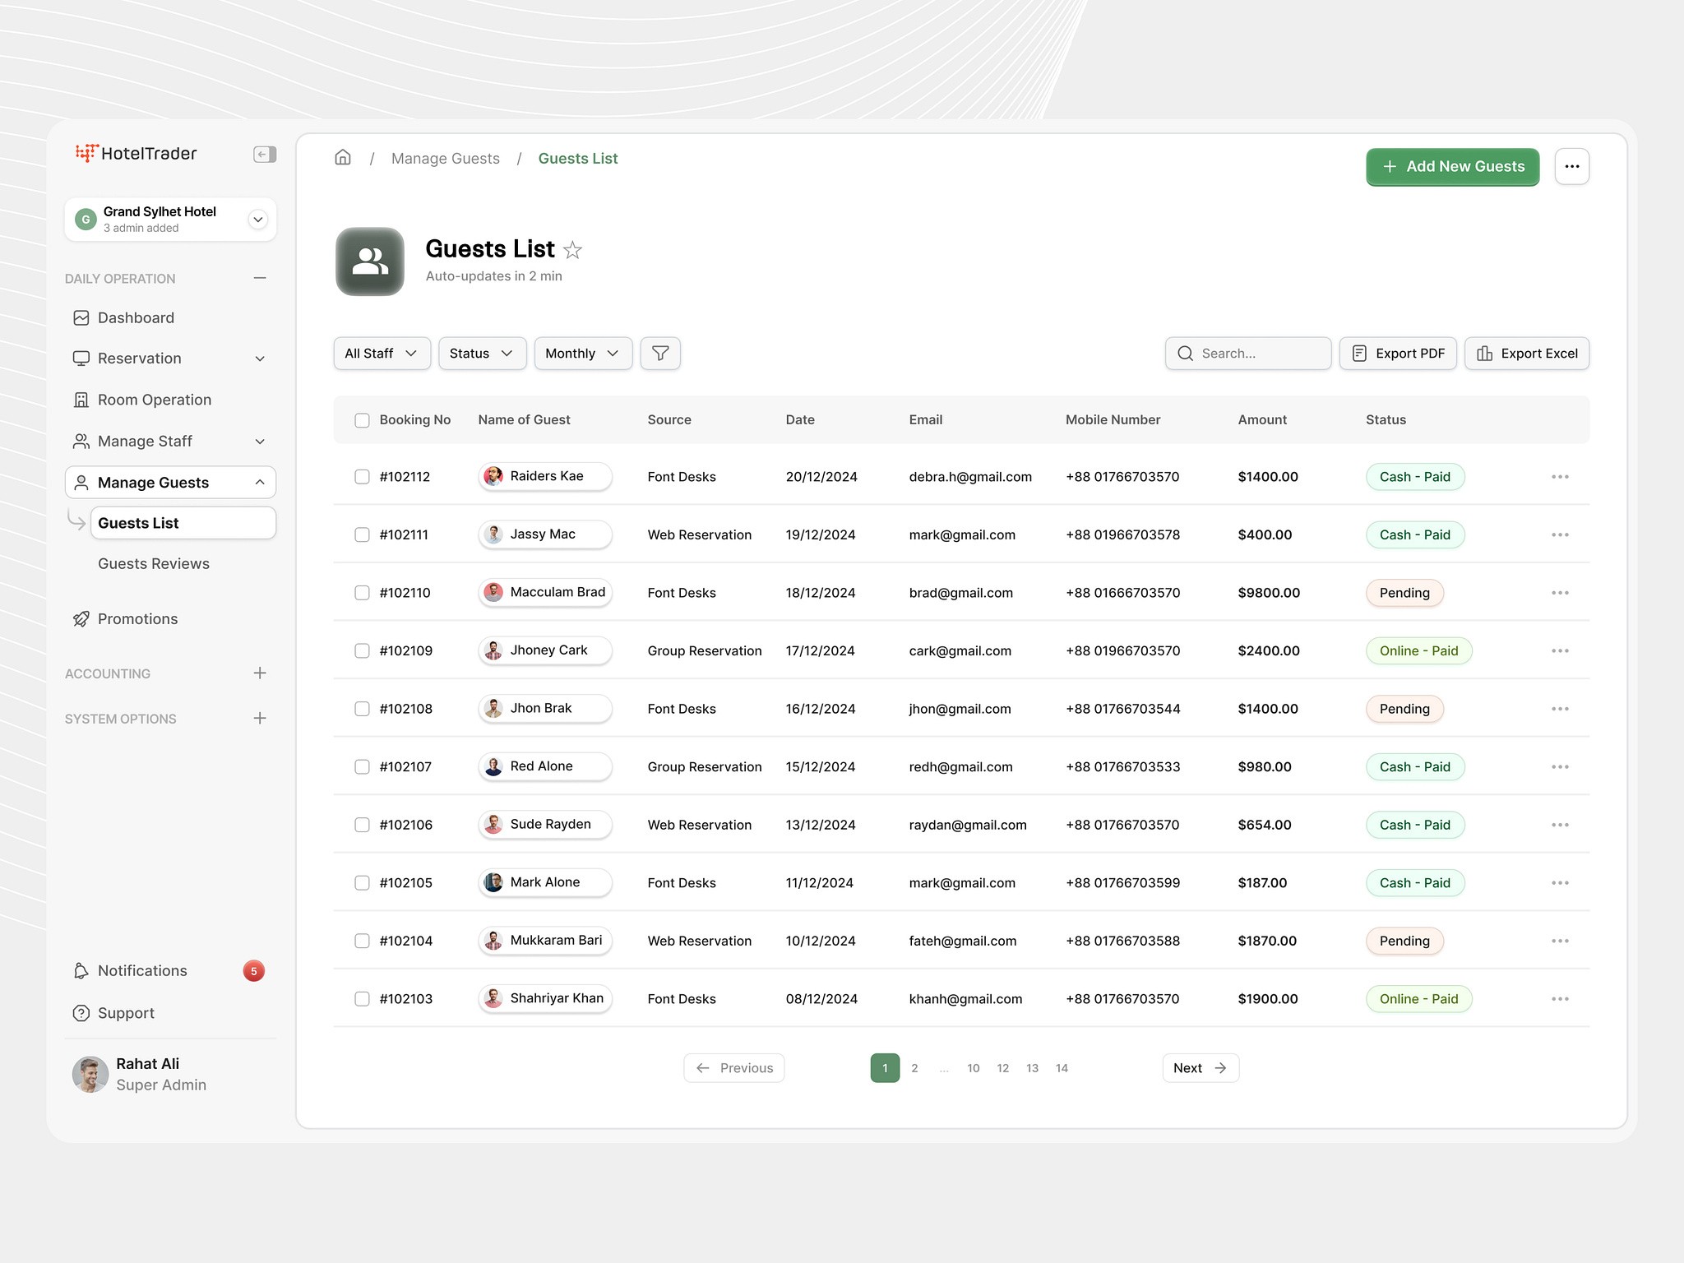Viewport: 1684px width, 1263px height.
Task: Star the Guests List page
Action: 573,250
